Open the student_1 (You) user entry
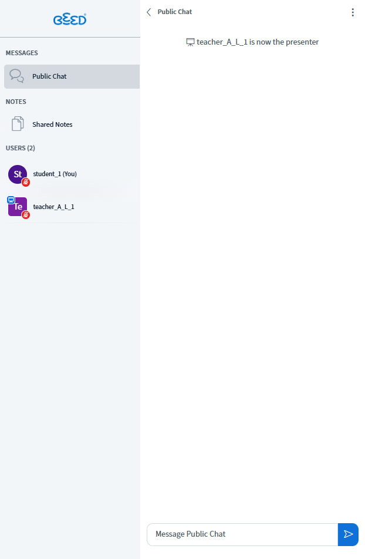The image size is (365, 559). tap(71, 174)
